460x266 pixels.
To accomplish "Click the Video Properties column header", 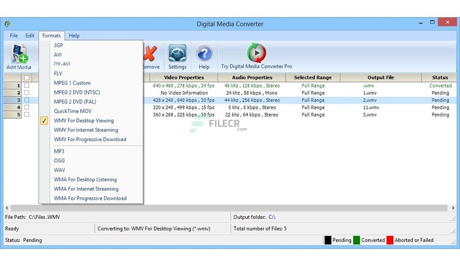I will click(x=184, y=77).
